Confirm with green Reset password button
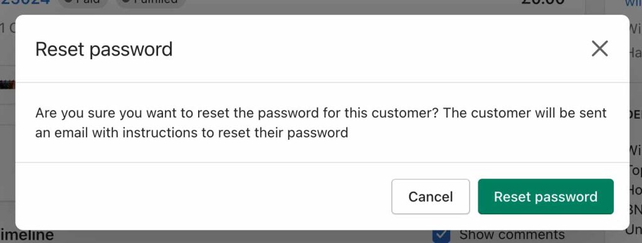 545,197
